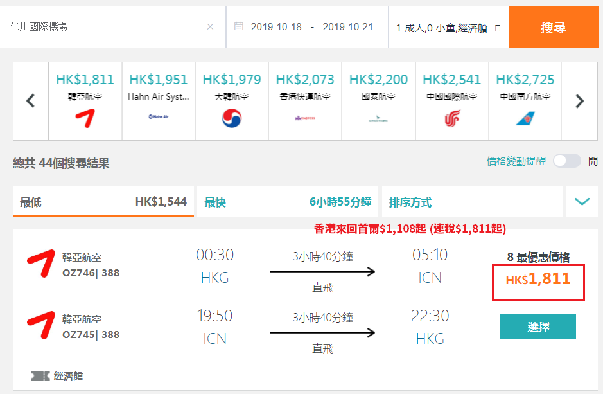Filter by 大韓航空 HK$1,979 card

(232, 101)
